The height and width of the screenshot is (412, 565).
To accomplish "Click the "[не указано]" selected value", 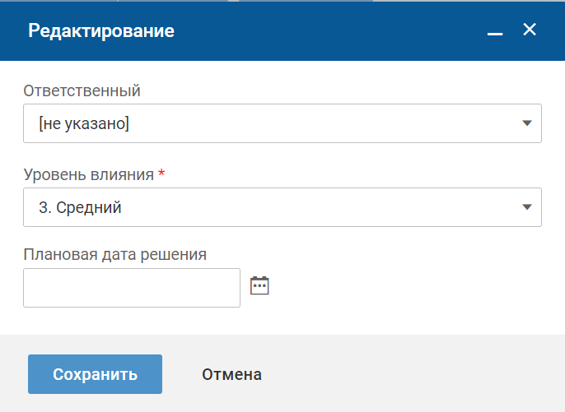I will [x=84, y=124].
